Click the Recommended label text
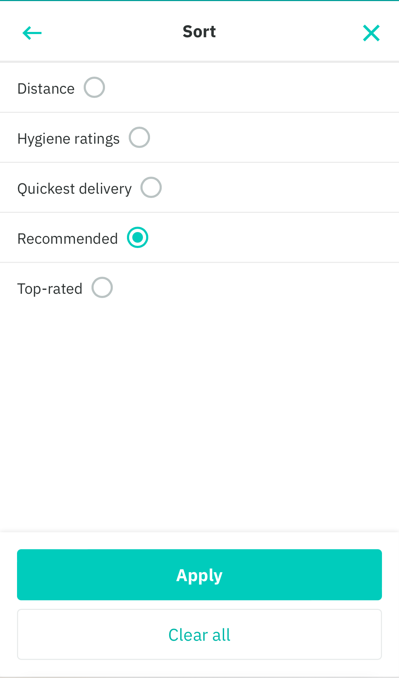Screen dimensions: 399x678 [67, 238]
